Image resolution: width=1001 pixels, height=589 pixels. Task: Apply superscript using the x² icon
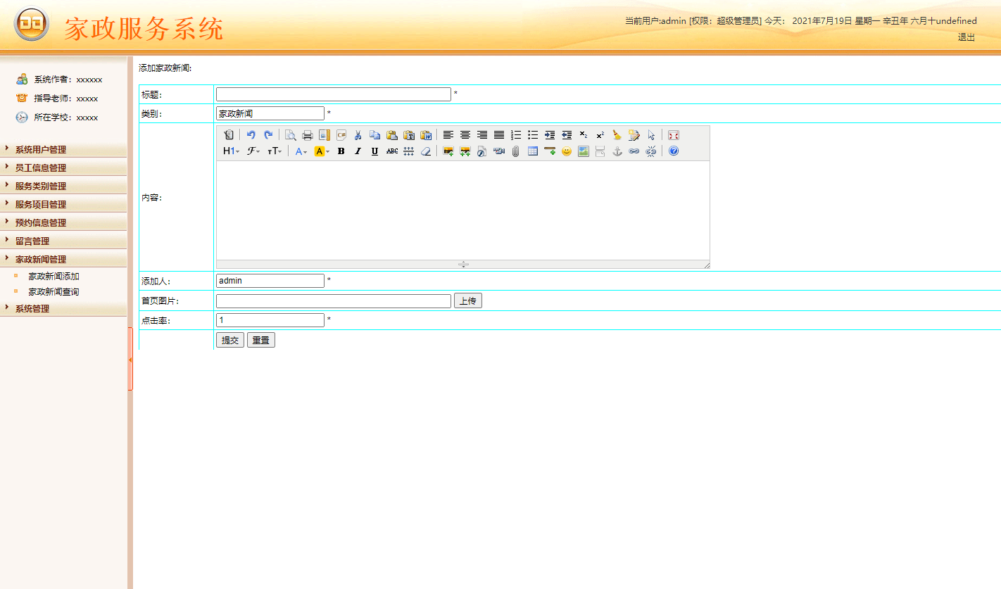click(x=600, y=134)
